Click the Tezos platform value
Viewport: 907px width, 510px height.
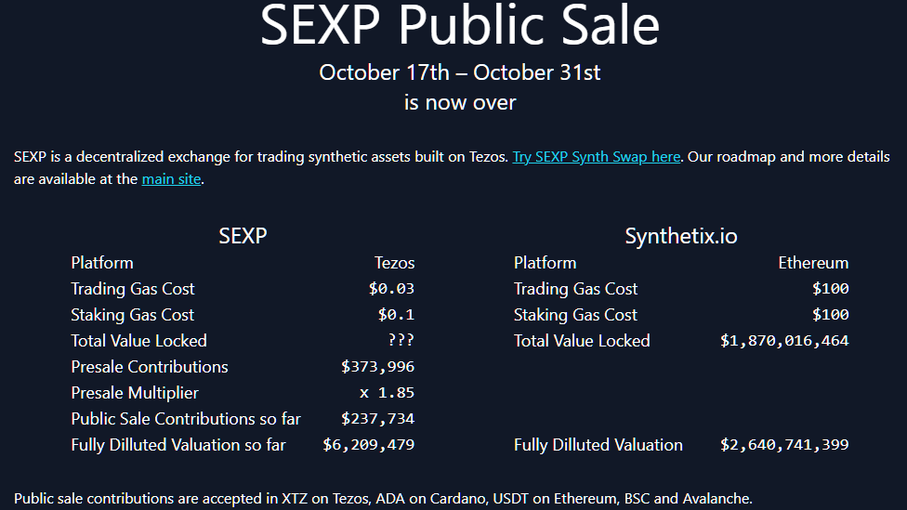395,263
